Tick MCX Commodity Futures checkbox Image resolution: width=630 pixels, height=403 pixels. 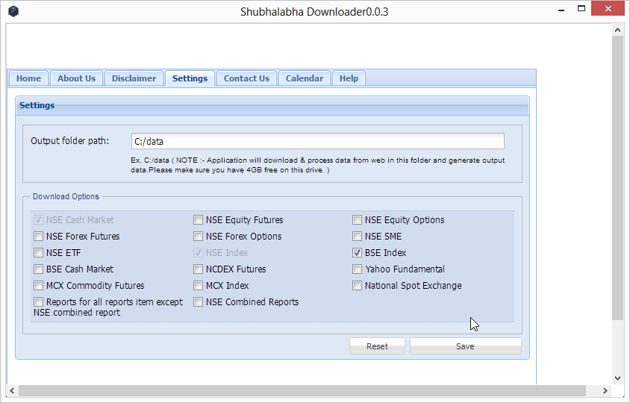click(39, 286)
